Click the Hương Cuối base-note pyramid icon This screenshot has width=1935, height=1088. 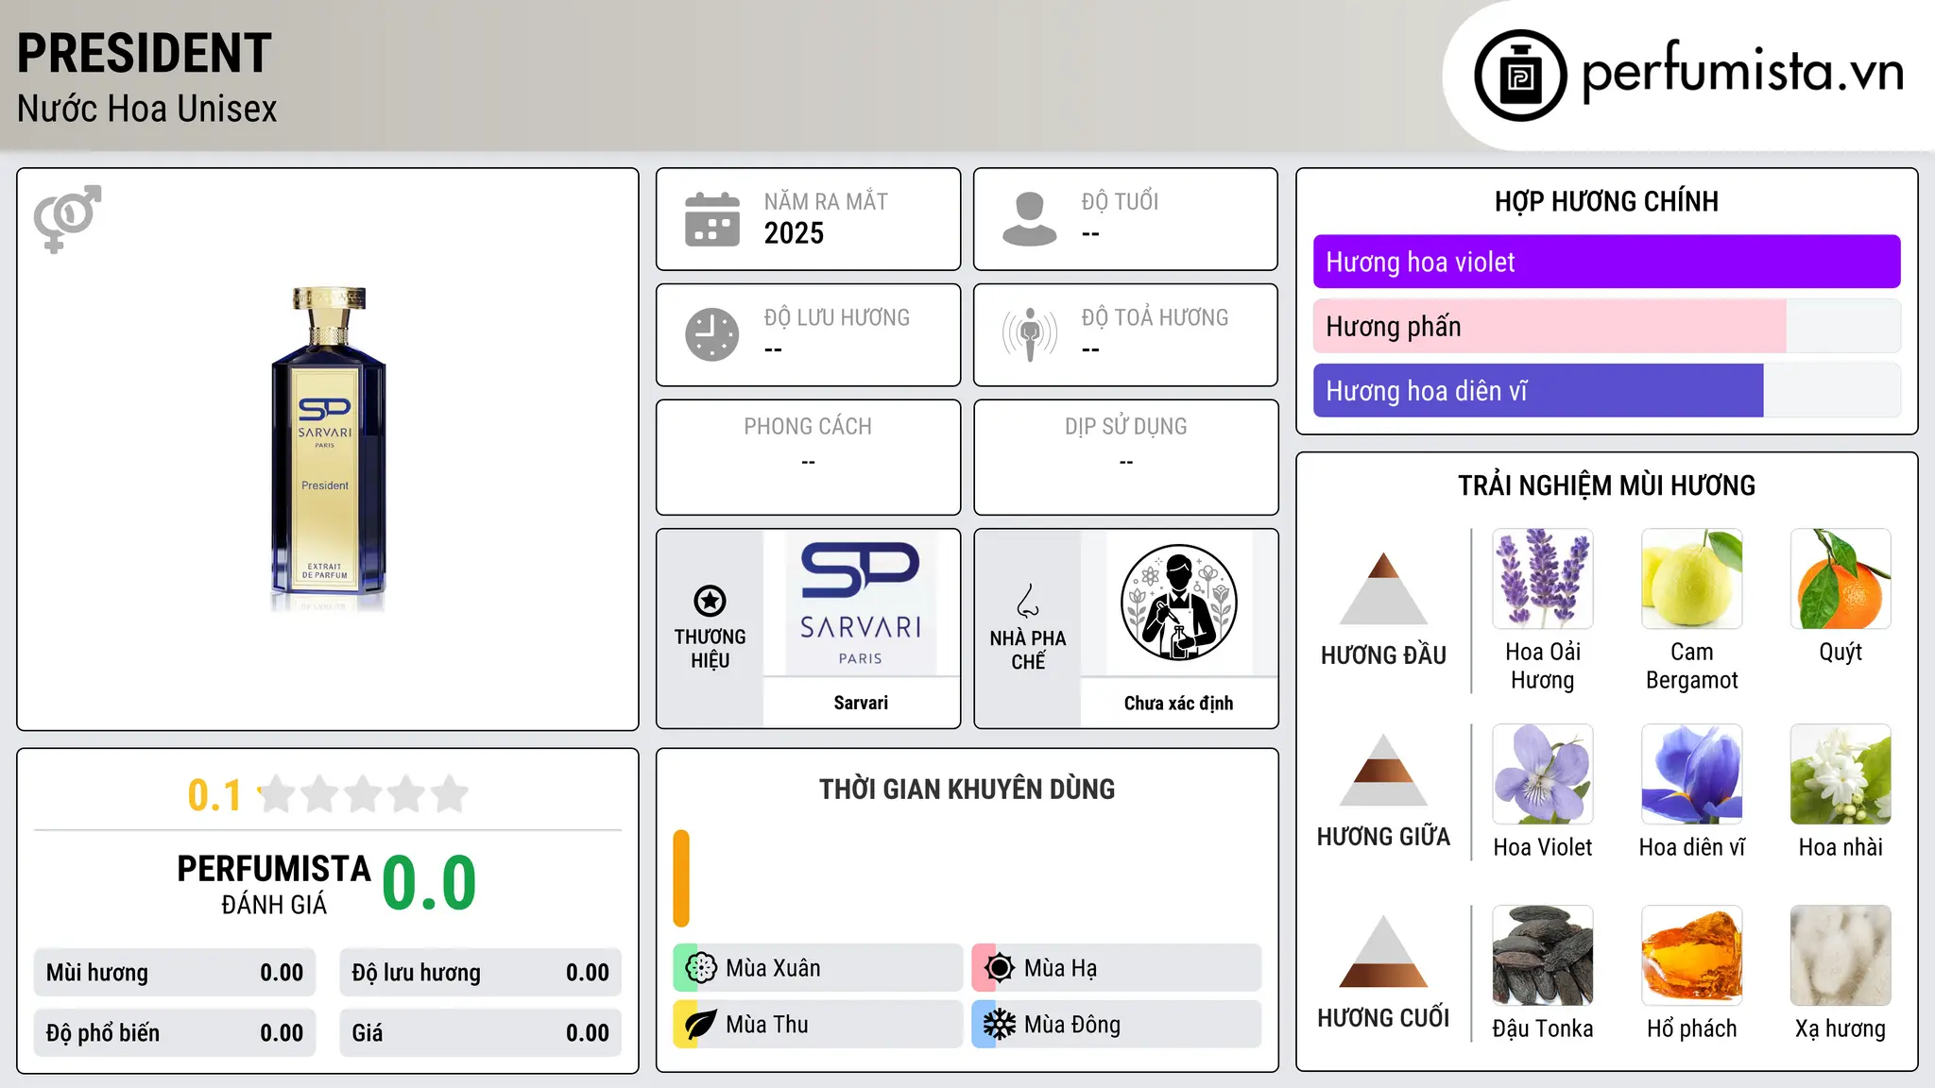click(x=1383, y=951)
